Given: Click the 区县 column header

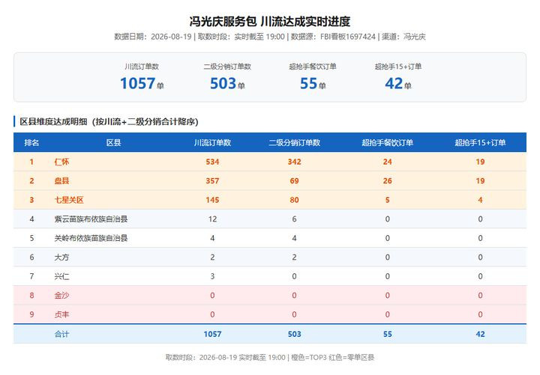Looking at the screenshot, I should click(x=114, y=143).
